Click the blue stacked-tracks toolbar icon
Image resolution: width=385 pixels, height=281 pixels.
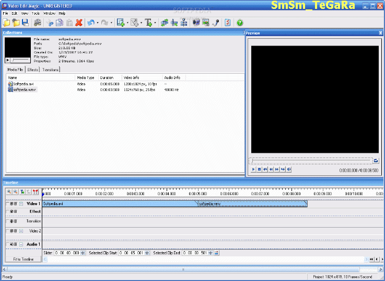[x=184, y=23]
